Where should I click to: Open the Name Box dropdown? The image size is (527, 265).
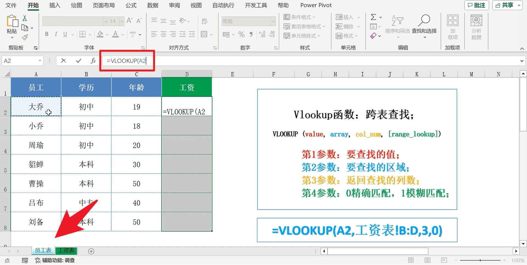coord(40,61)
